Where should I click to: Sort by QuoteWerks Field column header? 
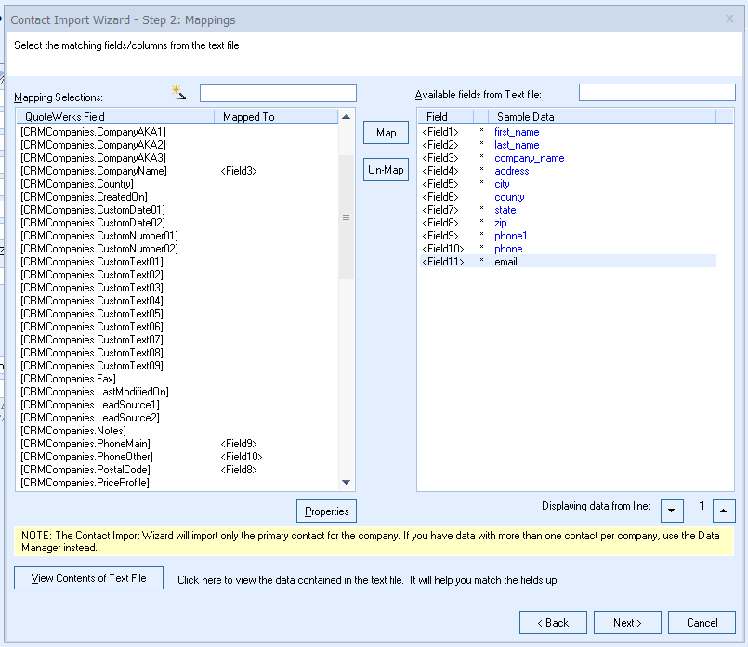(x=113, y=117)
